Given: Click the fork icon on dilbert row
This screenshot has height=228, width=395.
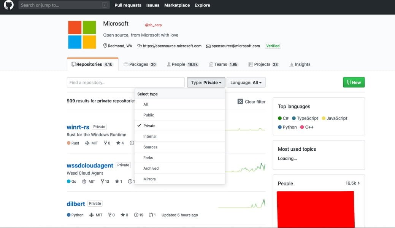Looking at the screenshot, I should [x=109, y=215].
